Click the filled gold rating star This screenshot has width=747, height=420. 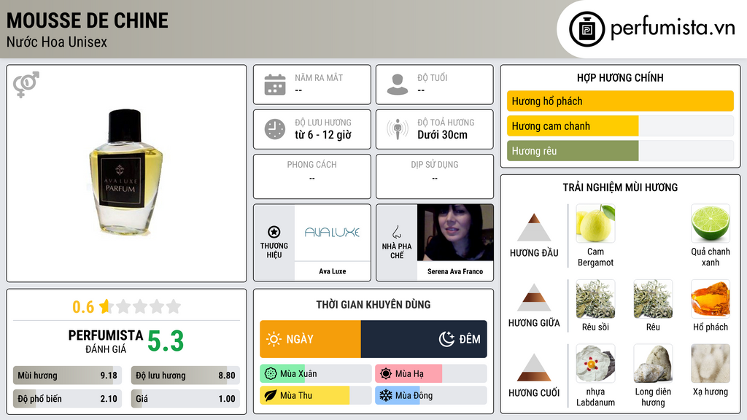click(105, 306)
